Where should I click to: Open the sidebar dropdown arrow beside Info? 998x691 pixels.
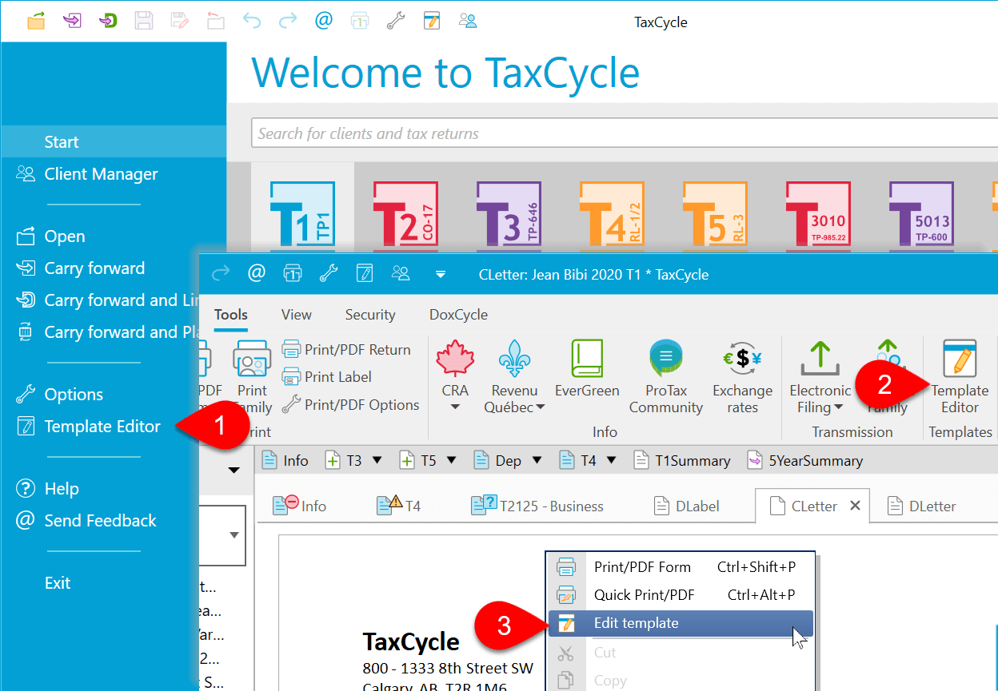coord(234,470)
